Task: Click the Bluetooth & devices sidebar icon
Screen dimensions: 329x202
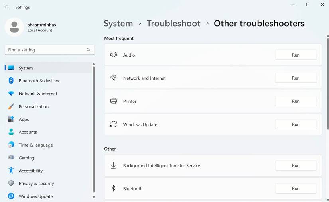Action: pyautogui.click(x=11, y=80)
